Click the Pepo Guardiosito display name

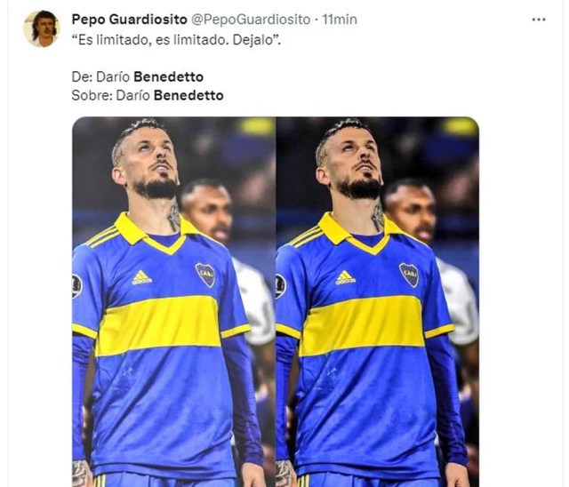point(129,20)
